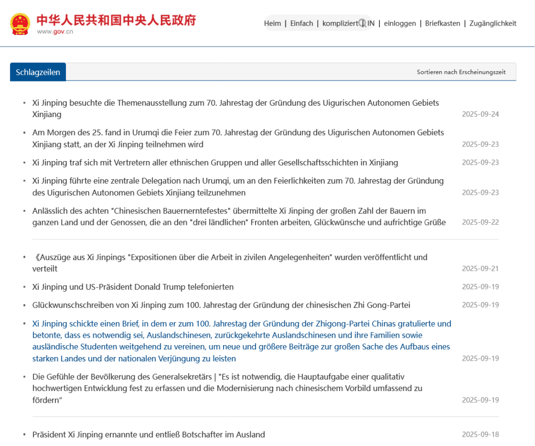Screen dimensions: 535x446
Task: Click the magnifier search icon
Action: point(362,23)
